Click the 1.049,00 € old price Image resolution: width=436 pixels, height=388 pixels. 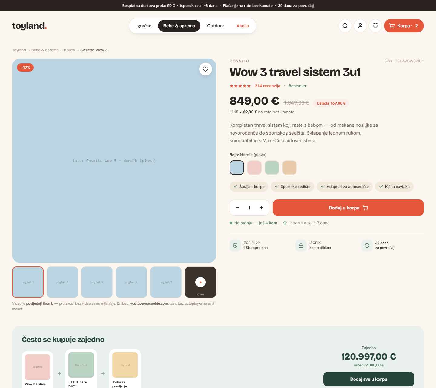pyautogui.click(x=296, y=103)
